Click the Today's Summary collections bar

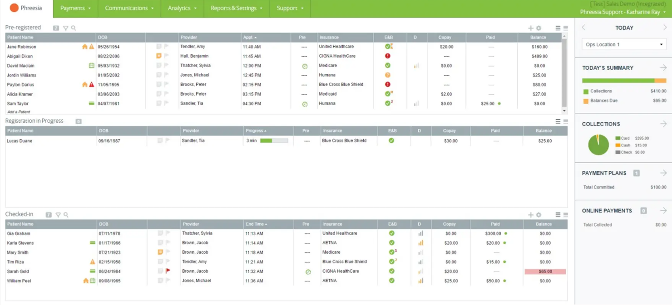(x=624, y=81)
